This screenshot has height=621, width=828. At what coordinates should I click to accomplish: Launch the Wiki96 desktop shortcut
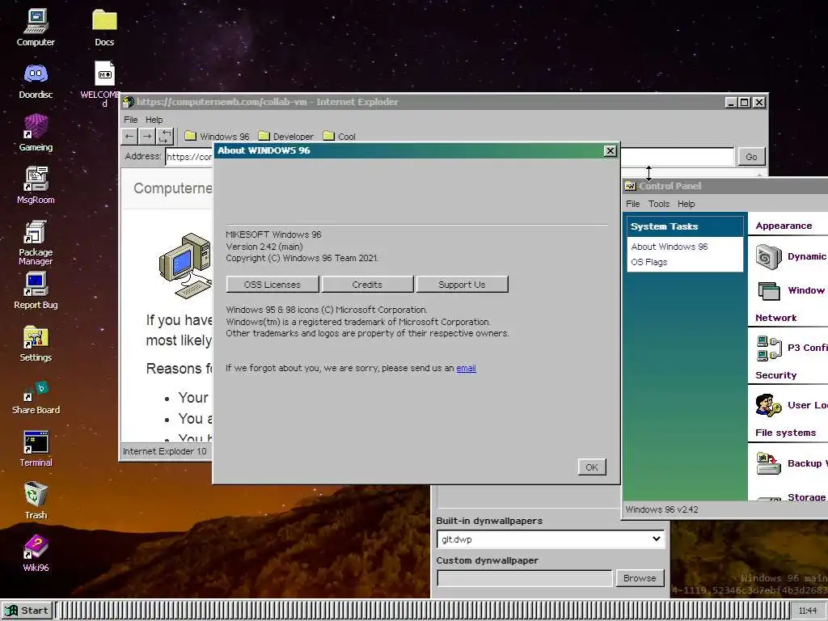point(36,553)
